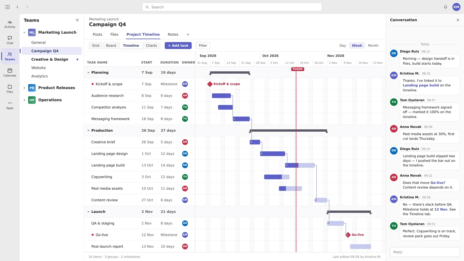This screenshot has height=261, width=464.
Task: Open Go-live link in Anna's message
Action: [x=437, y=183]
